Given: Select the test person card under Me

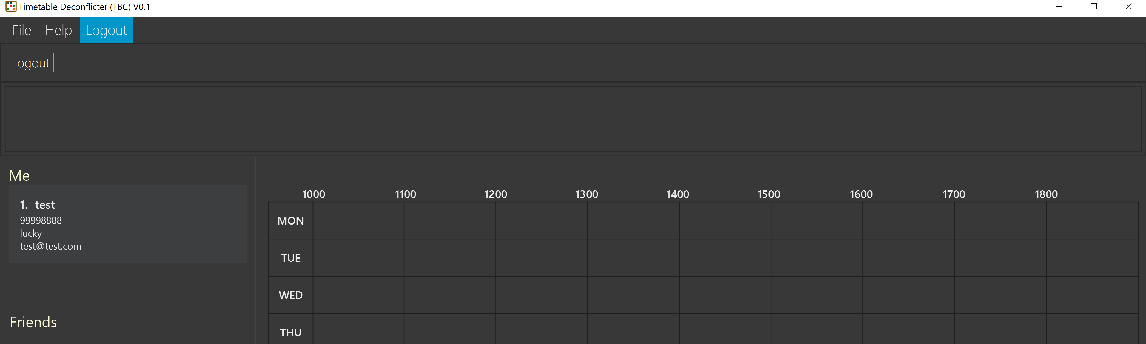Looking at the screenshot, I should [128, 224].
